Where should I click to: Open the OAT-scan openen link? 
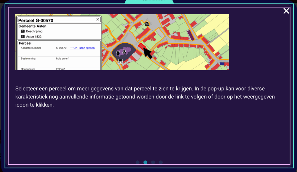tap(82, 48)
